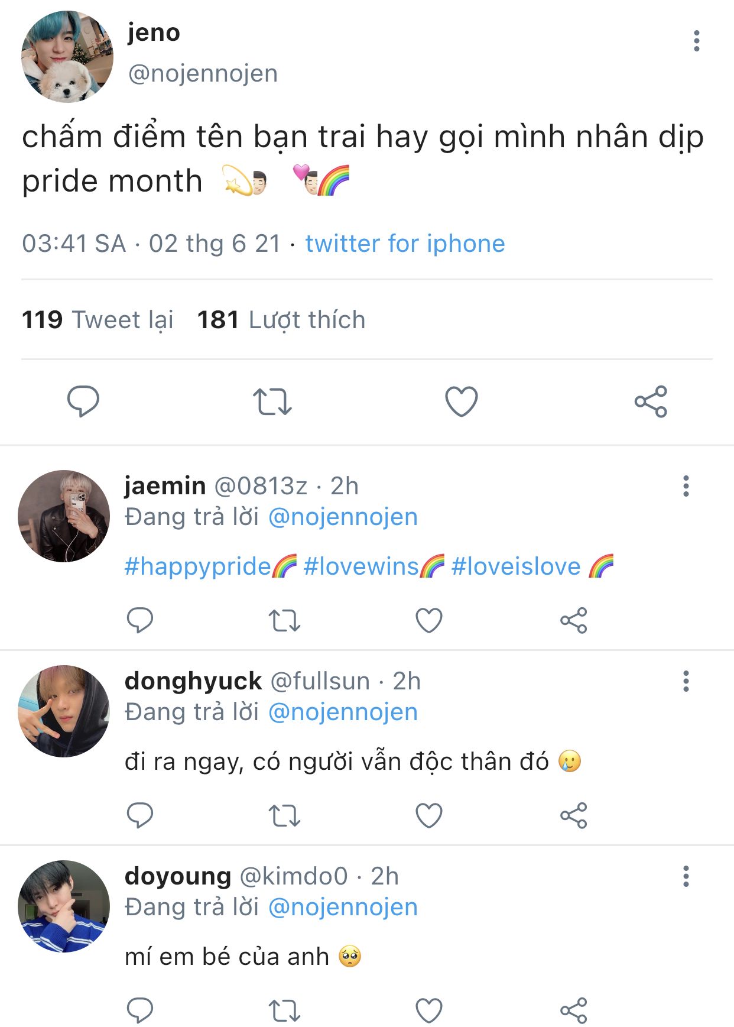Viewport: 734px width, 1027px height.
Task: Retweet doyoung's reply
Action: point(284,1010)
